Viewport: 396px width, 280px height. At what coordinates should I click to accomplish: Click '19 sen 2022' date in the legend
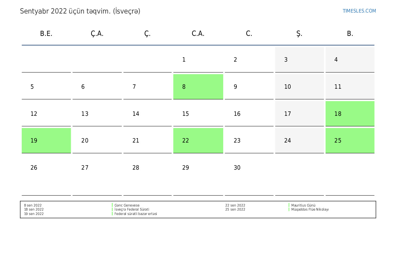(x=34, y=214)
